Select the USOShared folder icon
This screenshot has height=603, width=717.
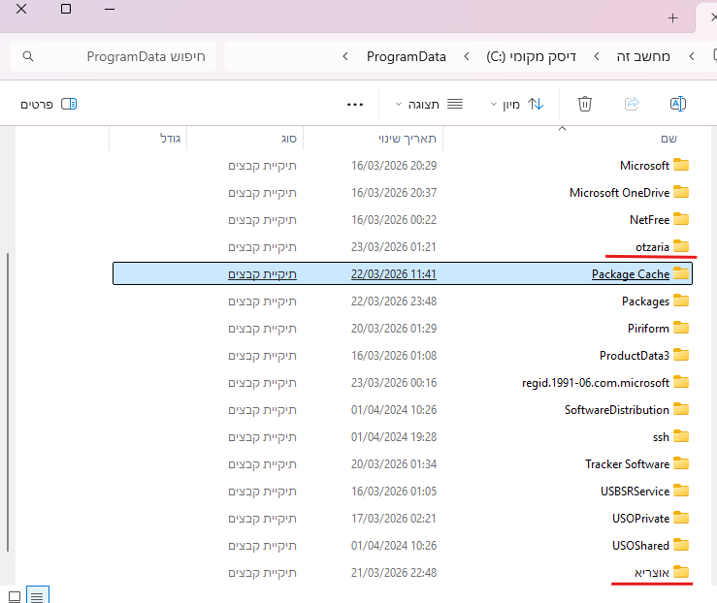(x=681, y=545)
